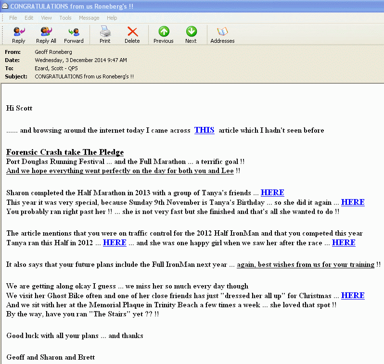Open HERE link after 'for Christmas'
The image size is (384, 364).
tap(353, 295)
